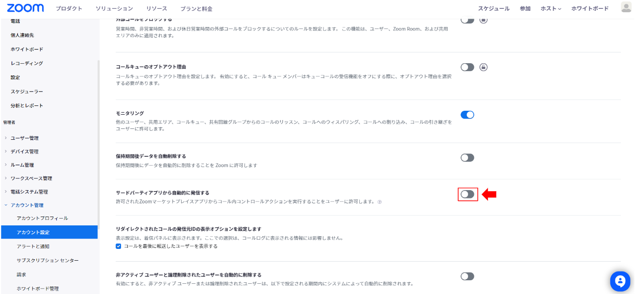
Task: Click the Zoom logo in header
Action: (25, 8)
